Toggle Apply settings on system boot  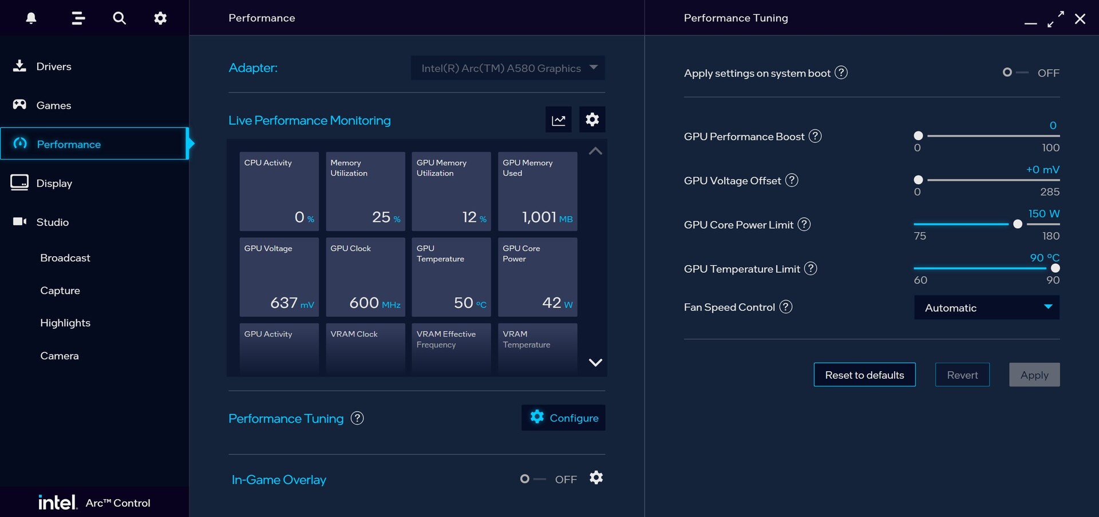click(1014, 73)
